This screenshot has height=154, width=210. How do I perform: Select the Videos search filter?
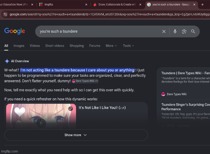35,46
